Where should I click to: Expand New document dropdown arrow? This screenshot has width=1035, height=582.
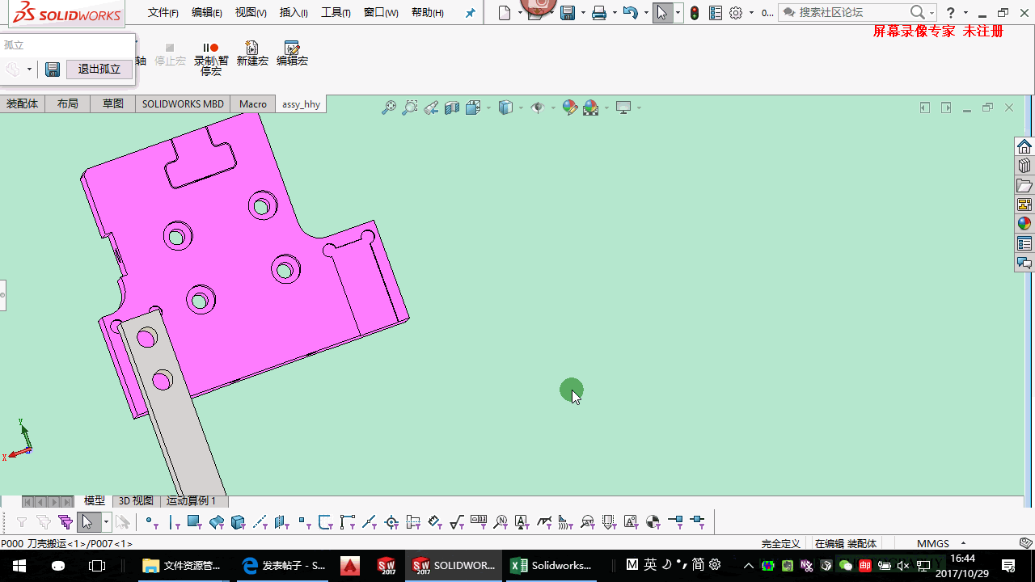click(518, 13)
